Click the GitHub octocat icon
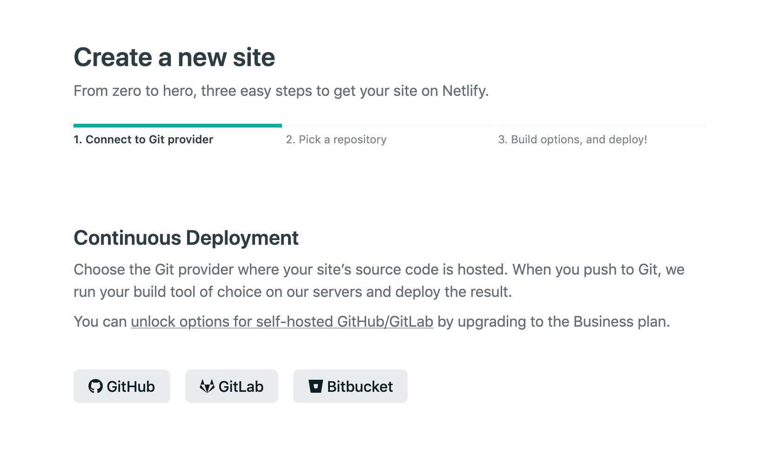The image size is (765, 470). (x=95, y=386)
